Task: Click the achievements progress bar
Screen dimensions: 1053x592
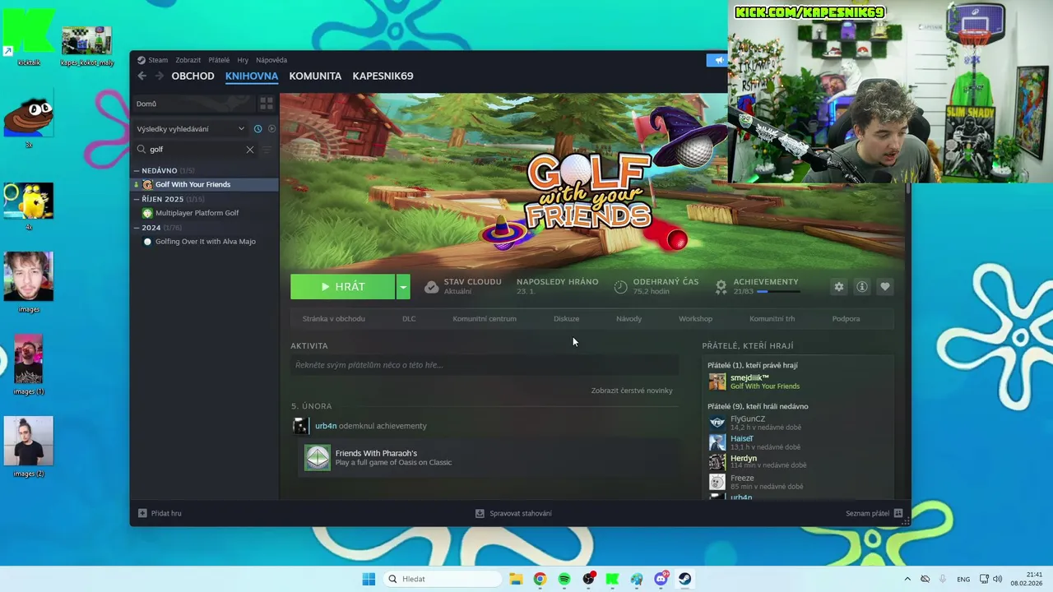Action: pos(778,292)
